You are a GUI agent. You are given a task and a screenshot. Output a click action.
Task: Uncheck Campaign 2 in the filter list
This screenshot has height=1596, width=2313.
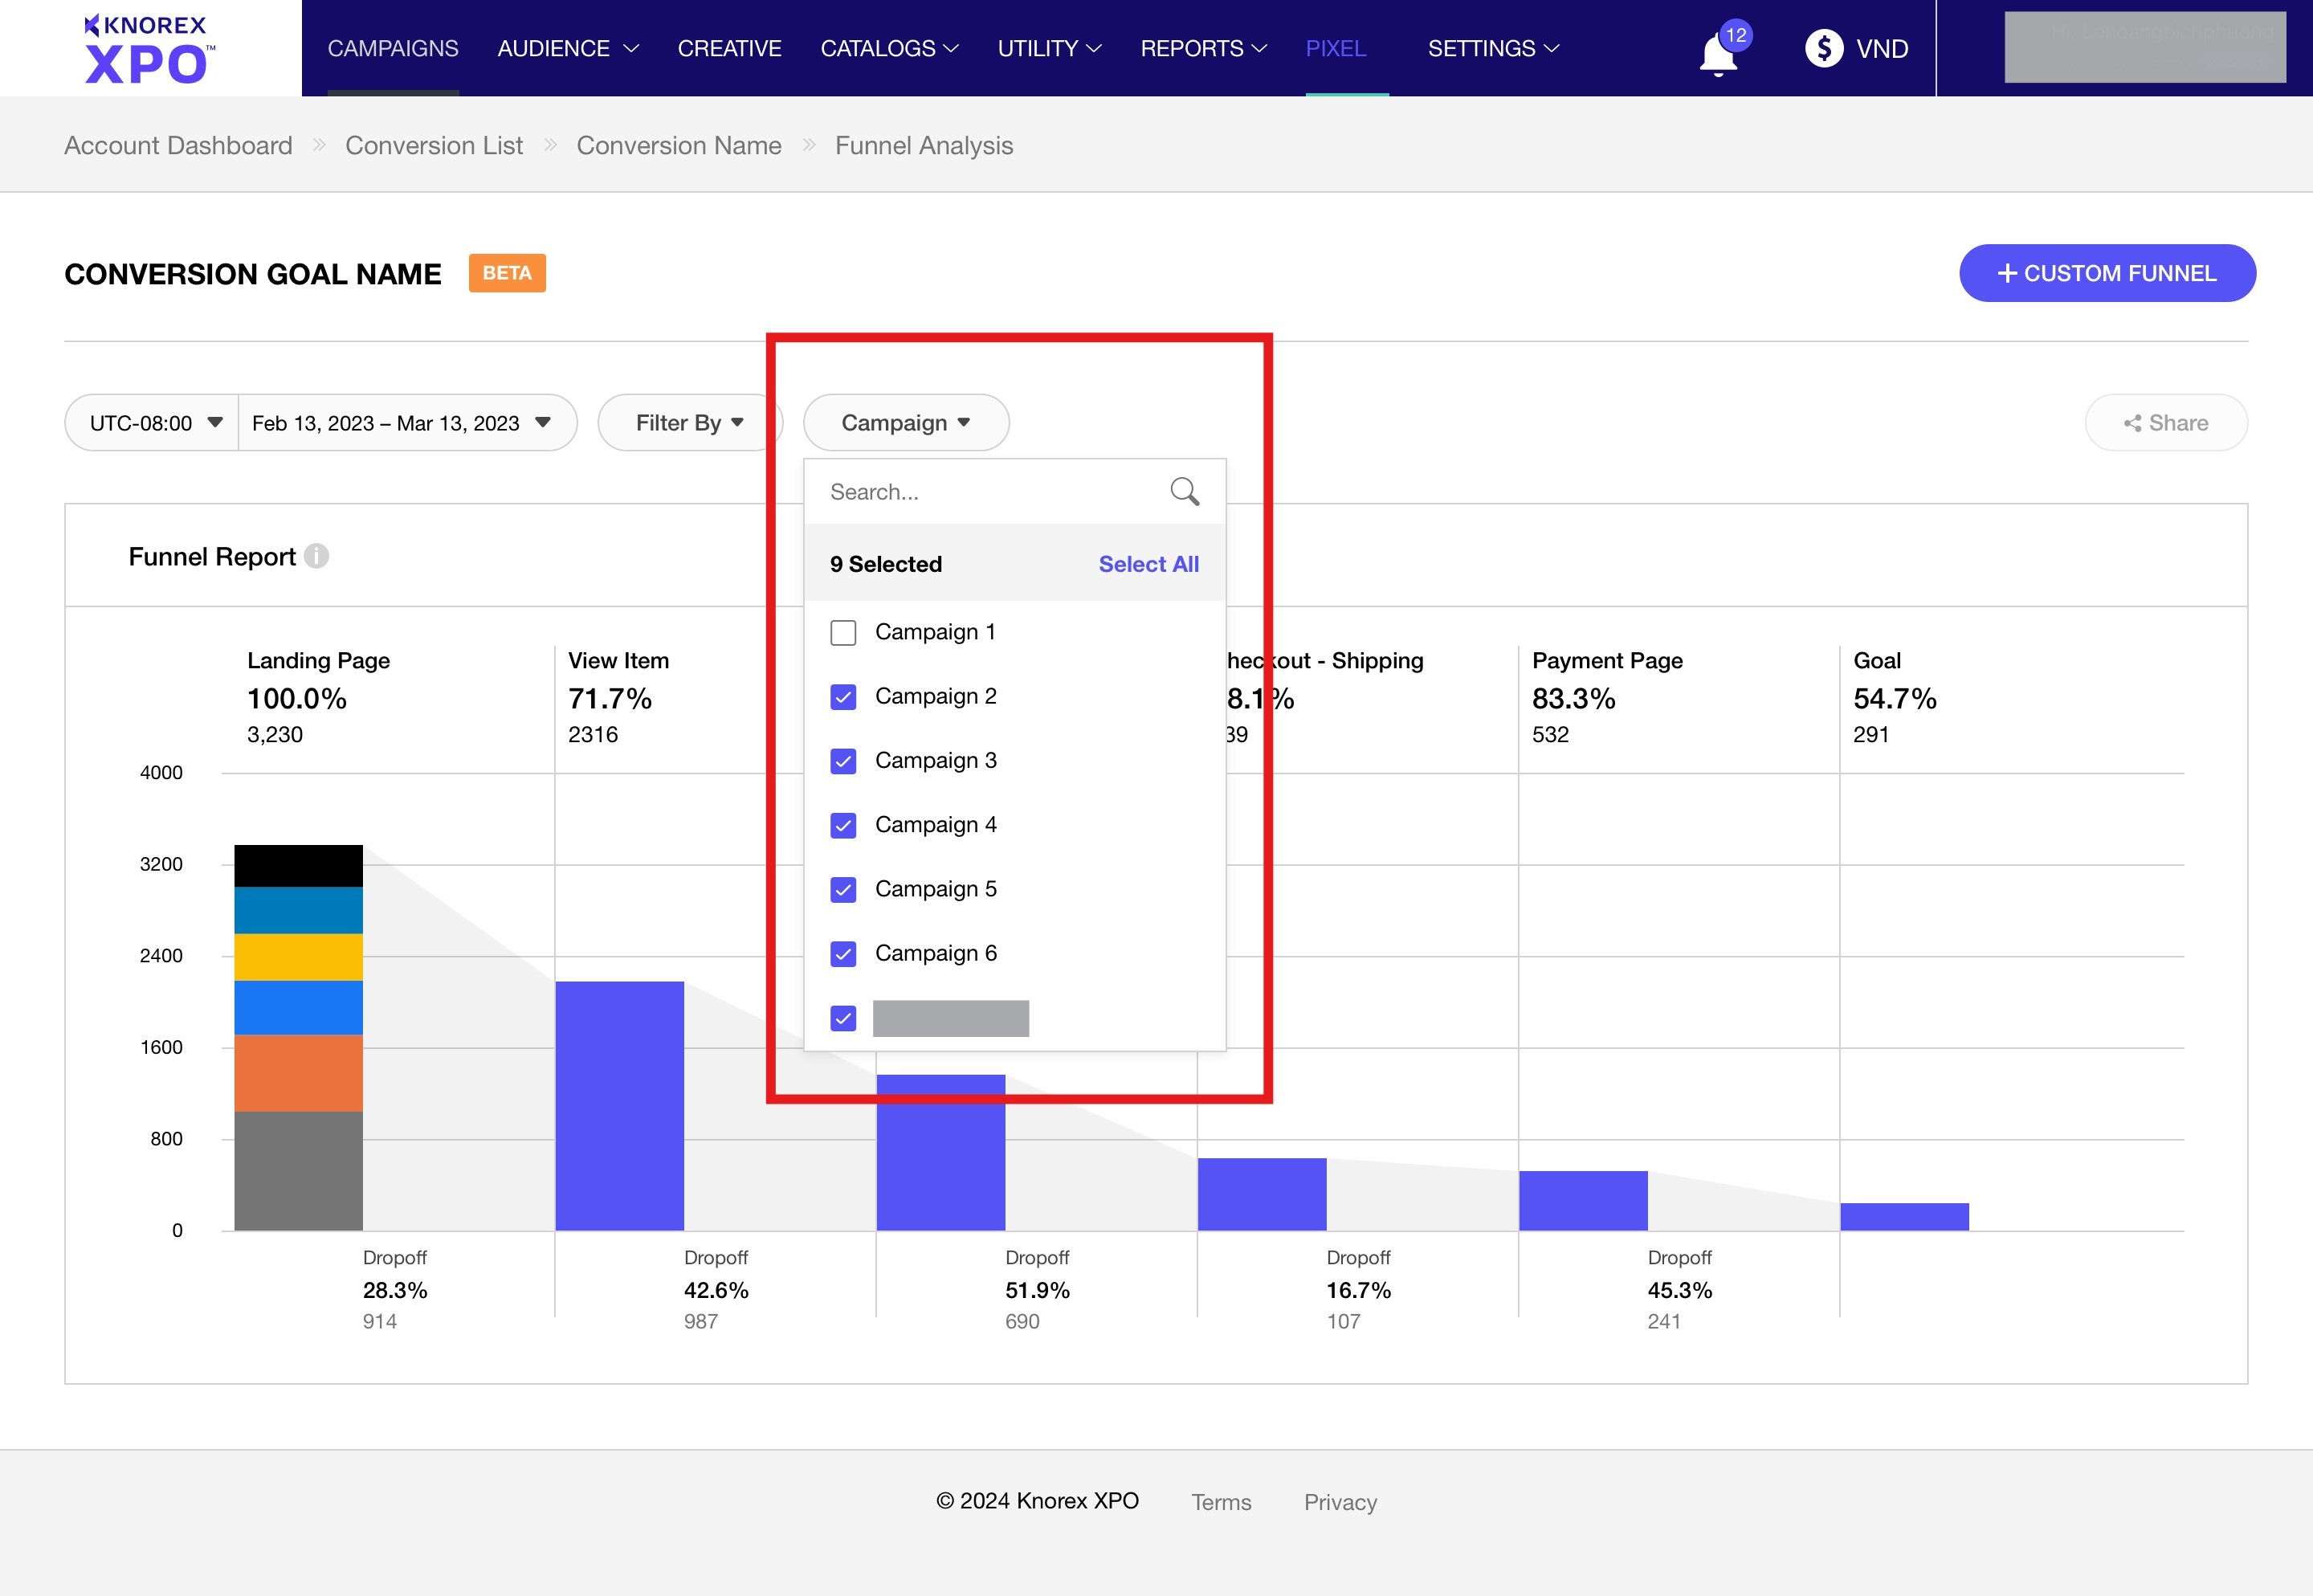pyautogui.click(x=842, y=696)
